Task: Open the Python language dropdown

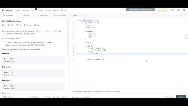Action: point(76,15)
